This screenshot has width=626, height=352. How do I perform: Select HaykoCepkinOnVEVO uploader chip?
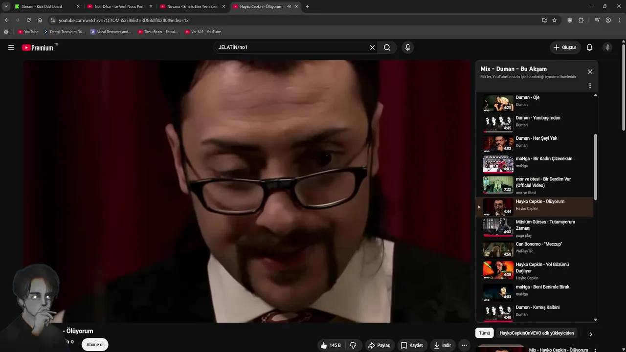coord(537,333)
